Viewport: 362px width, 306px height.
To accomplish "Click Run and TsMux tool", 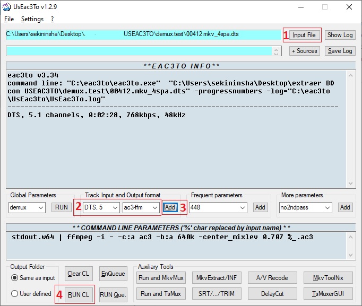I will coord(161,294).
